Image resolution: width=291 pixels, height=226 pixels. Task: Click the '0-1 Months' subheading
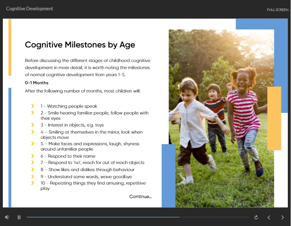36,83
